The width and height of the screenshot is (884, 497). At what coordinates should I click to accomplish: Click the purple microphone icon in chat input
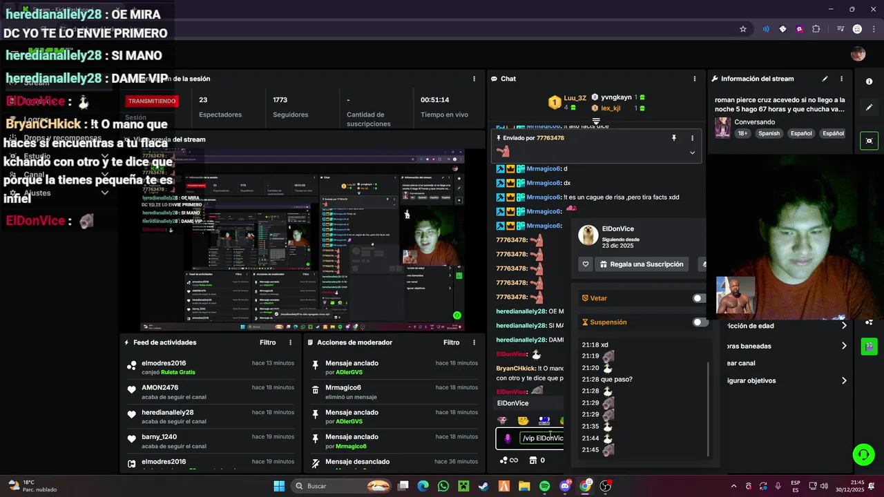pyautogui.click(x=508, y=438)
